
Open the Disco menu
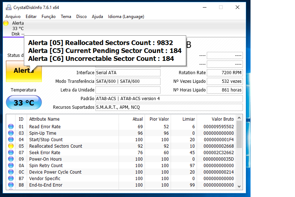(x=81, y=17)
